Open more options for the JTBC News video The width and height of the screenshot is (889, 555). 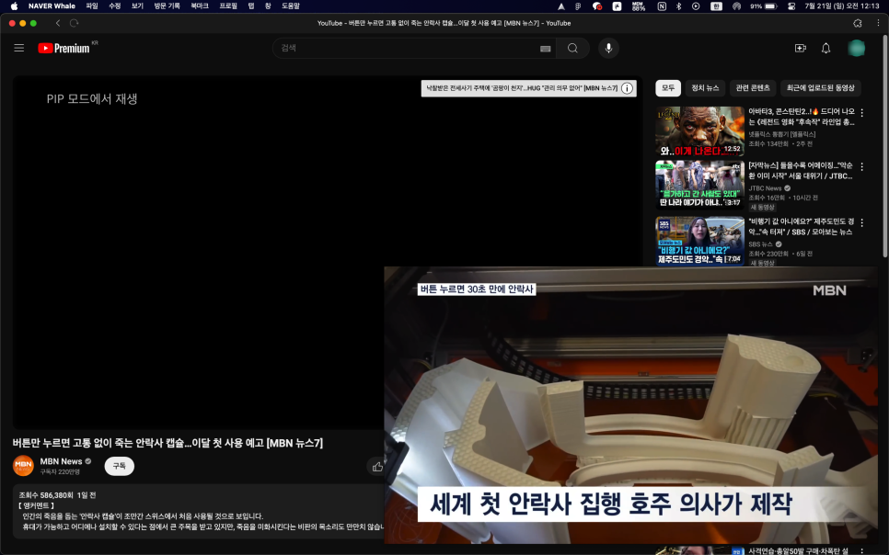click(x=861, y=167)
